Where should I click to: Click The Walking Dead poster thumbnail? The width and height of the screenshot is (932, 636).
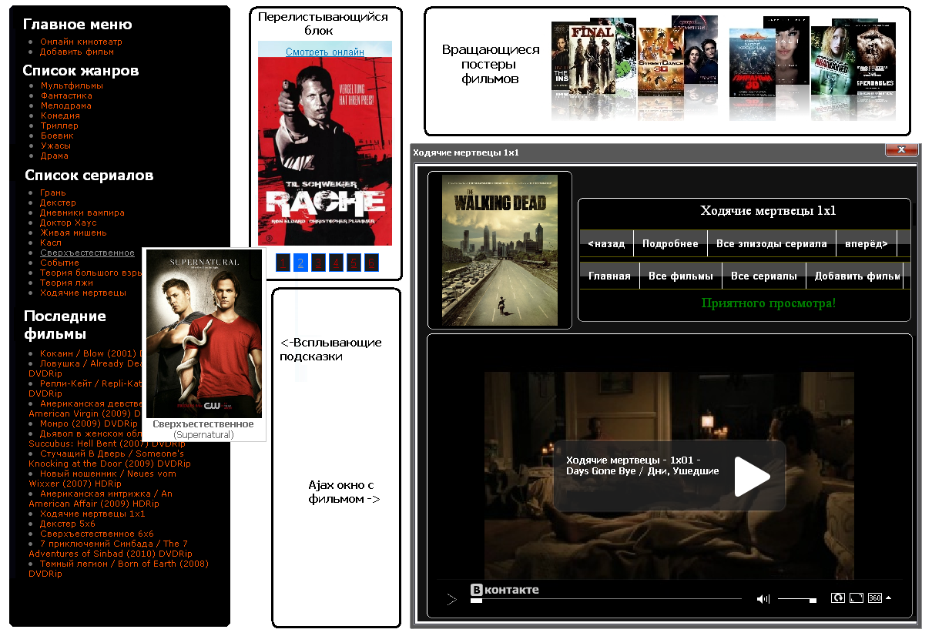pyautogui.click(x=500, y=249)
